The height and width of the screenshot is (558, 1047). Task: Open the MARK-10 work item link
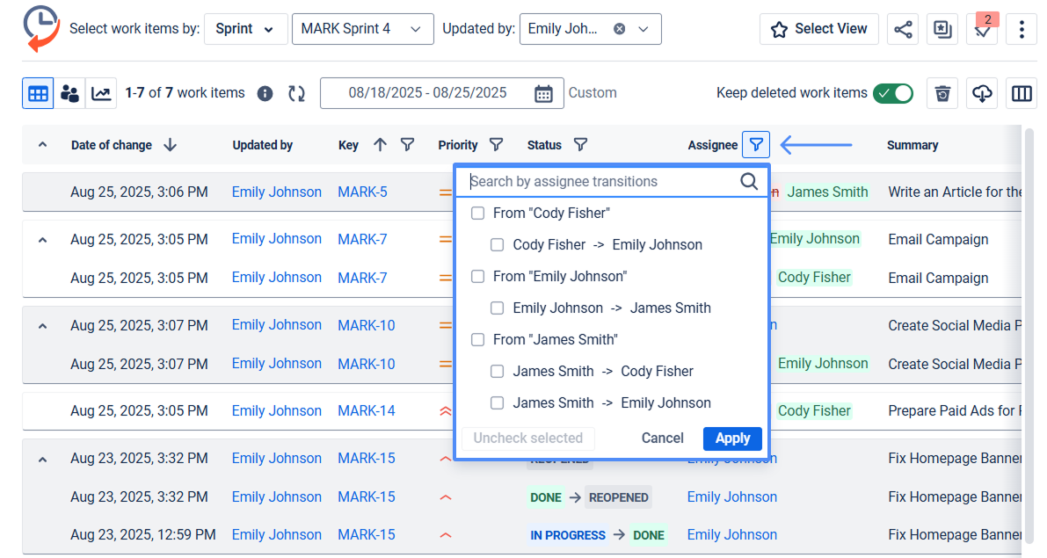(367, 324)
